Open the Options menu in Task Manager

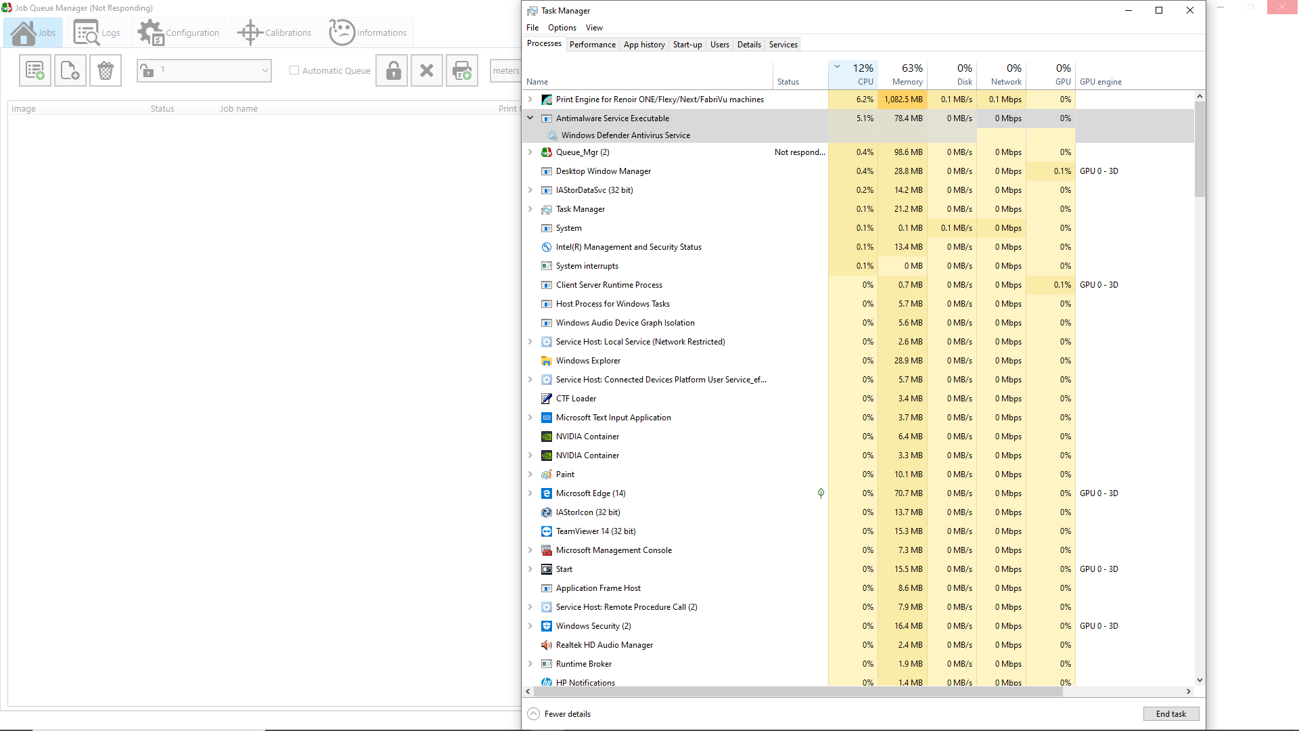click(x=562, y=28)
